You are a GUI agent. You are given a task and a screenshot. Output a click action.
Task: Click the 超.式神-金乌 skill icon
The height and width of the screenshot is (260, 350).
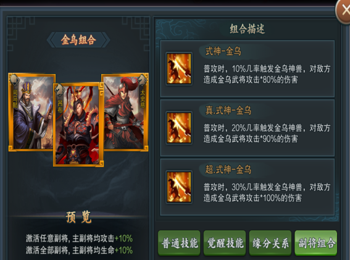tap(179, 187)
